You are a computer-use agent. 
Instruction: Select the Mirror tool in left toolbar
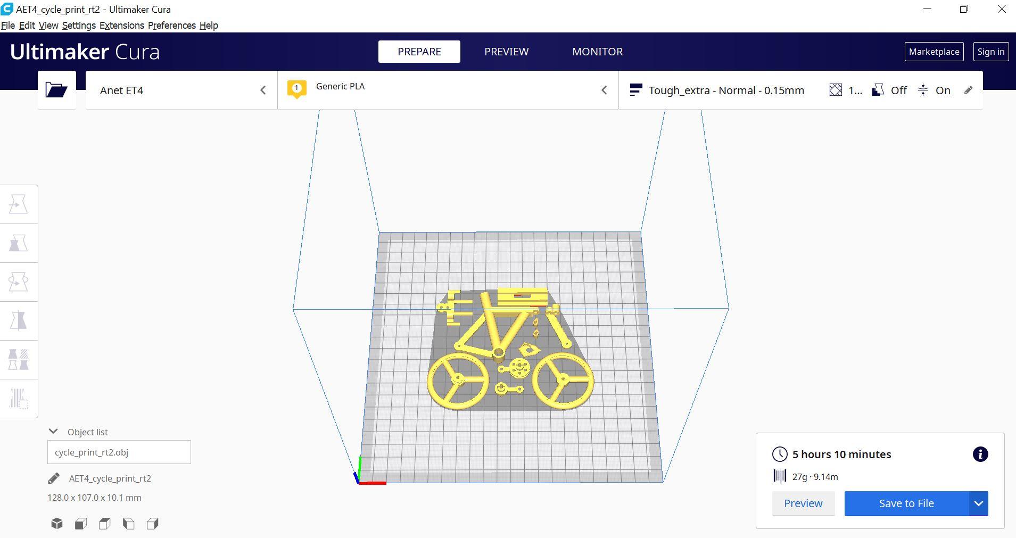pyautogui.click(x=19, y=321)
